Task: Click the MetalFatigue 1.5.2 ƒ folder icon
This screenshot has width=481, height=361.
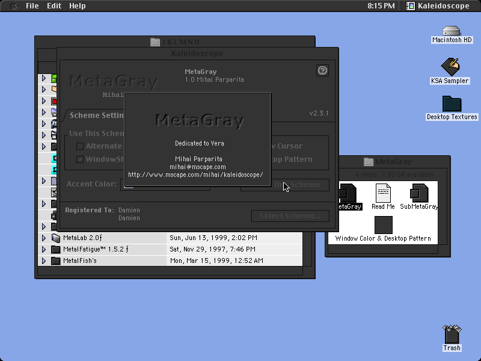Action: click(55, 249)
